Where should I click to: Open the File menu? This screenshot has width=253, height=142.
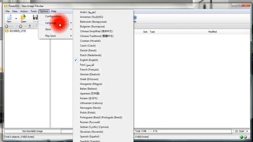8,11
